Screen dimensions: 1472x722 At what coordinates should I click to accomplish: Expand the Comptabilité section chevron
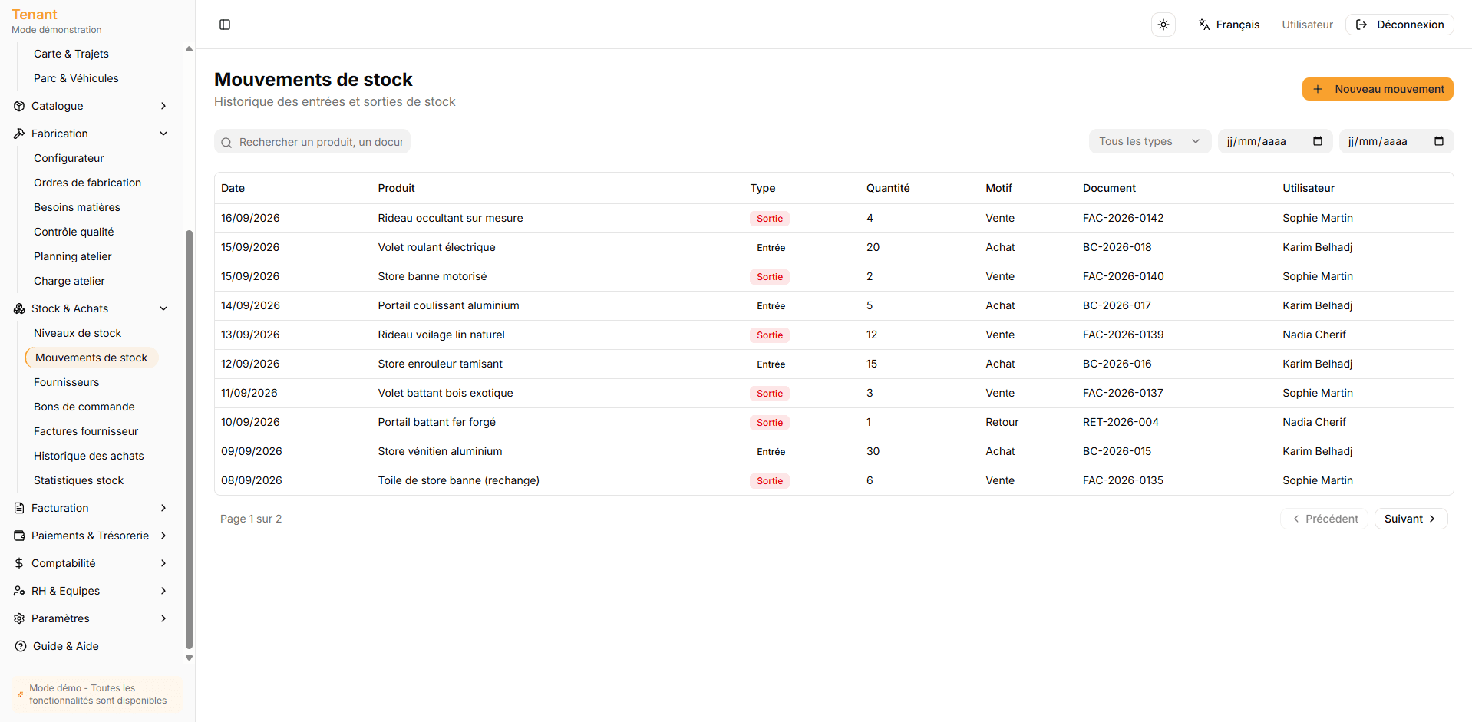[163, 563]
